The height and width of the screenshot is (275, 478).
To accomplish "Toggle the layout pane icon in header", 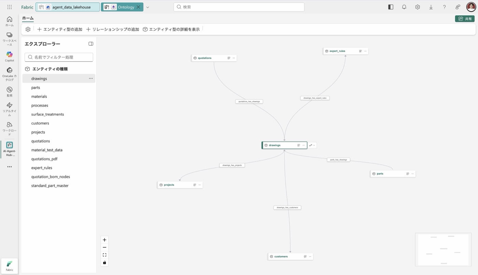I will tap(391, 7).
